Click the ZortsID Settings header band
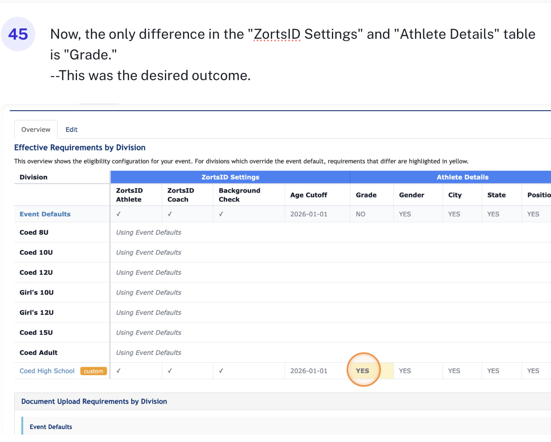Image resolution: width=551 pixels, height=442 pixels. pyautogui.click(x=230, y=177)
